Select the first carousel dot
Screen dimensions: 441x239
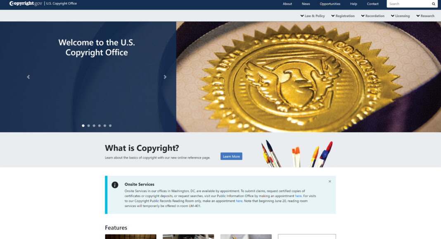pos(83,126)
